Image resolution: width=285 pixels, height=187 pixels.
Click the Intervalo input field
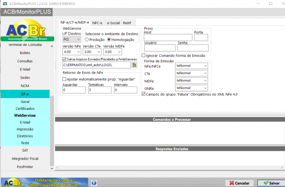126,90
